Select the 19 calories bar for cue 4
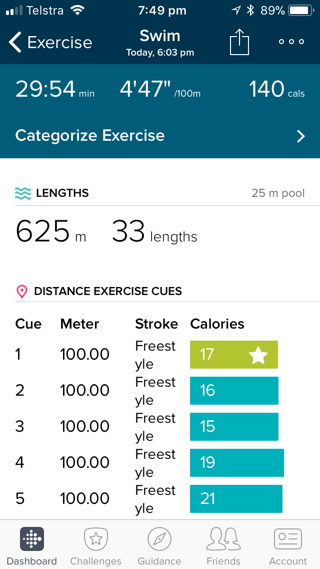Viewport: 320px width, 569px height. [x=236, y=462]
